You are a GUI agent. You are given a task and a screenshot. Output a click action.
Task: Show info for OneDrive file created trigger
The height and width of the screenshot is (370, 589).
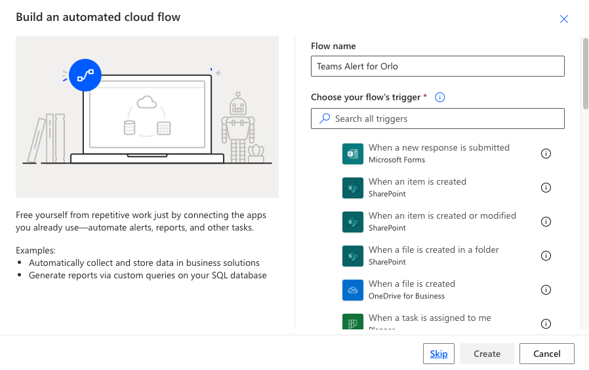click(x=546, y=290)
